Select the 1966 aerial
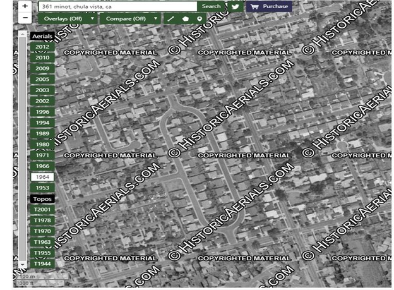 (x=42, y=166)
